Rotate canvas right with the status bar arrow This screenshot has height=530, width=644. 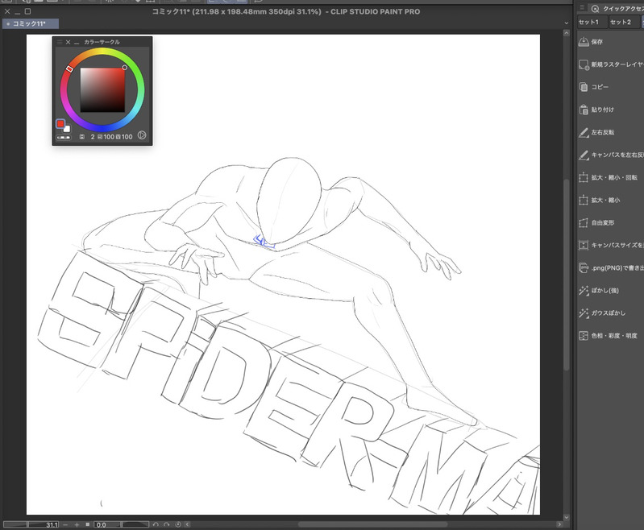tap(166, 524)
